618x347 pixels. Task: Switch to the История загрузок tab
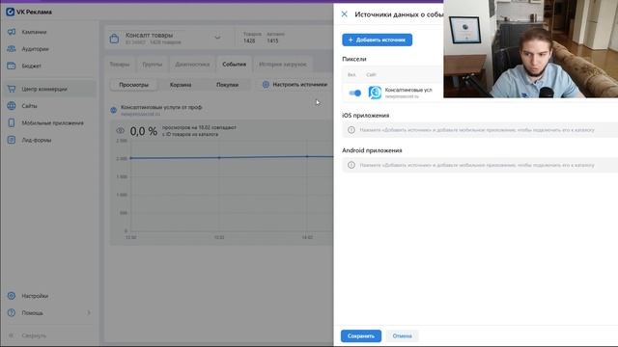click(x=283, y=65)
